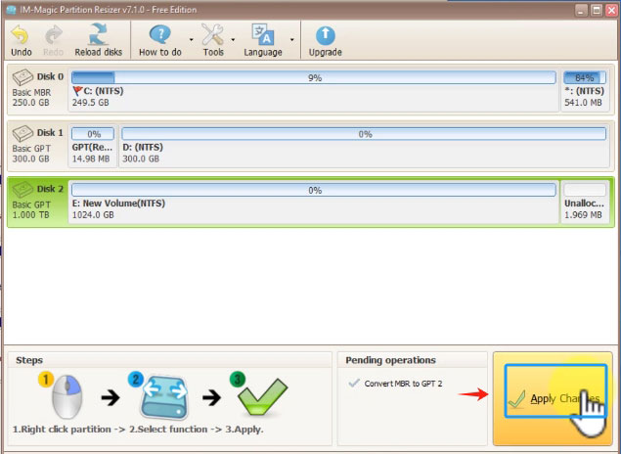Image resolution: width=621 pixels, height=454 pixels.
Task: Select the Disk 0 drive icon
Action: (22, 77)
